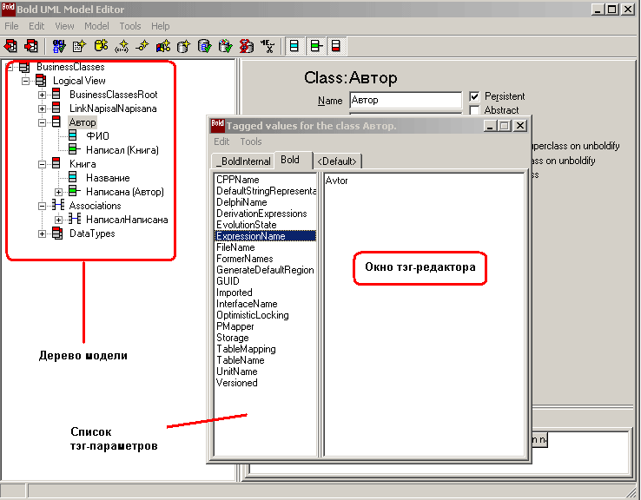Open the File menu
641x500 pixels.
[x=11, y=26]
